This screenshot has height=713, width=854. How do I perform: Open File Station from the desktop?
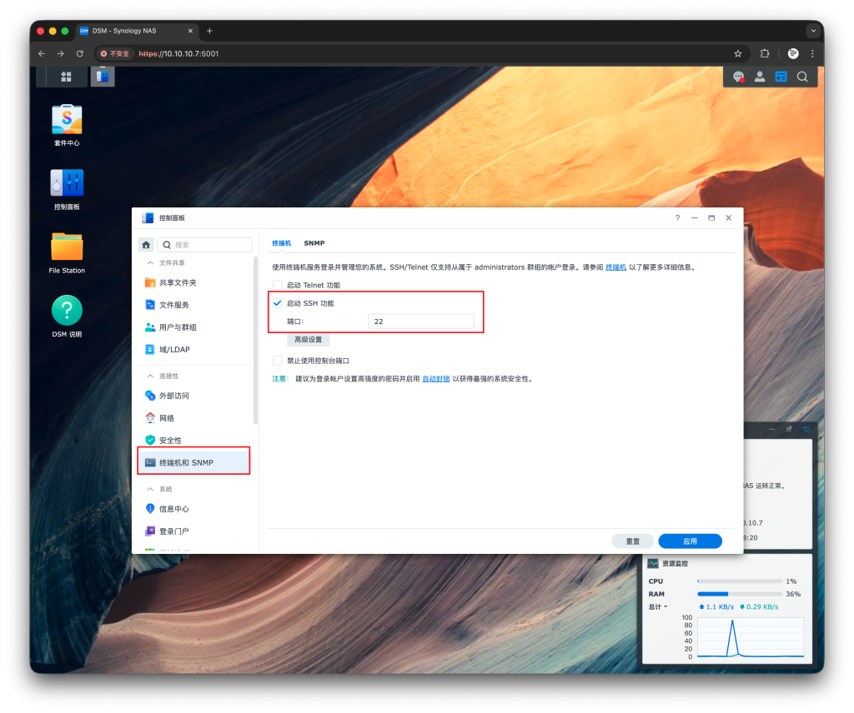(x=67, y=247)
